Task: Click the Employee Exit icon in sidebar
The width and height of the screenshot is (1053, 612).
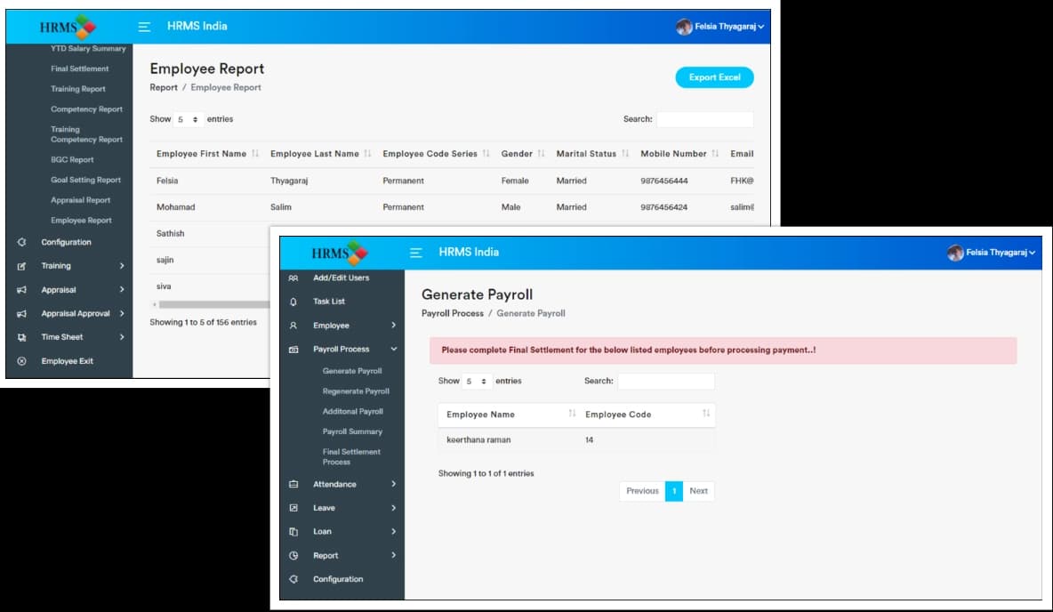Action: [x=22, y=361]
